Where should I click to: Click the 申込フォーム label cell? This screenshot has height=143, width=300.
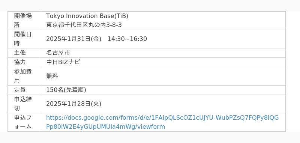pos(23,122)
